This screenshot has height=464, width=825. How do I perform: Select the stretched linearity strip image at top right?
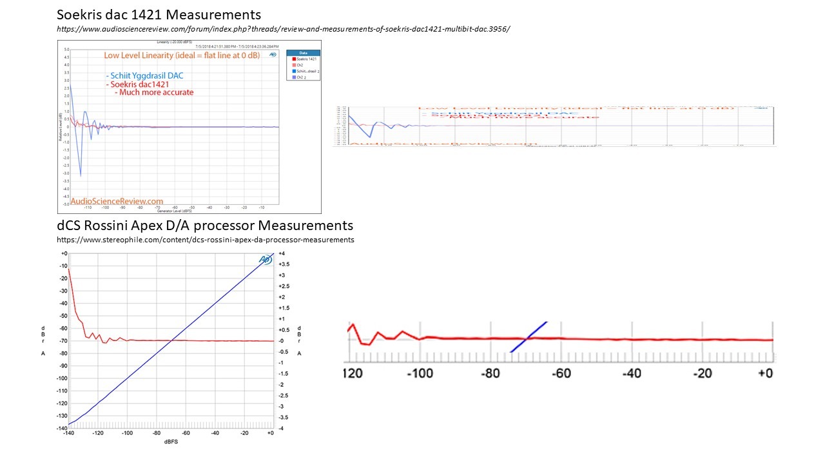(x=554, y=127)
